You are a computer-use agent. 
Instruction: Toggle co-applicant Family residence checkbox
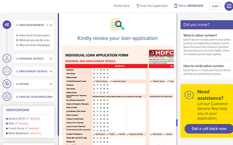pos(165,134)
